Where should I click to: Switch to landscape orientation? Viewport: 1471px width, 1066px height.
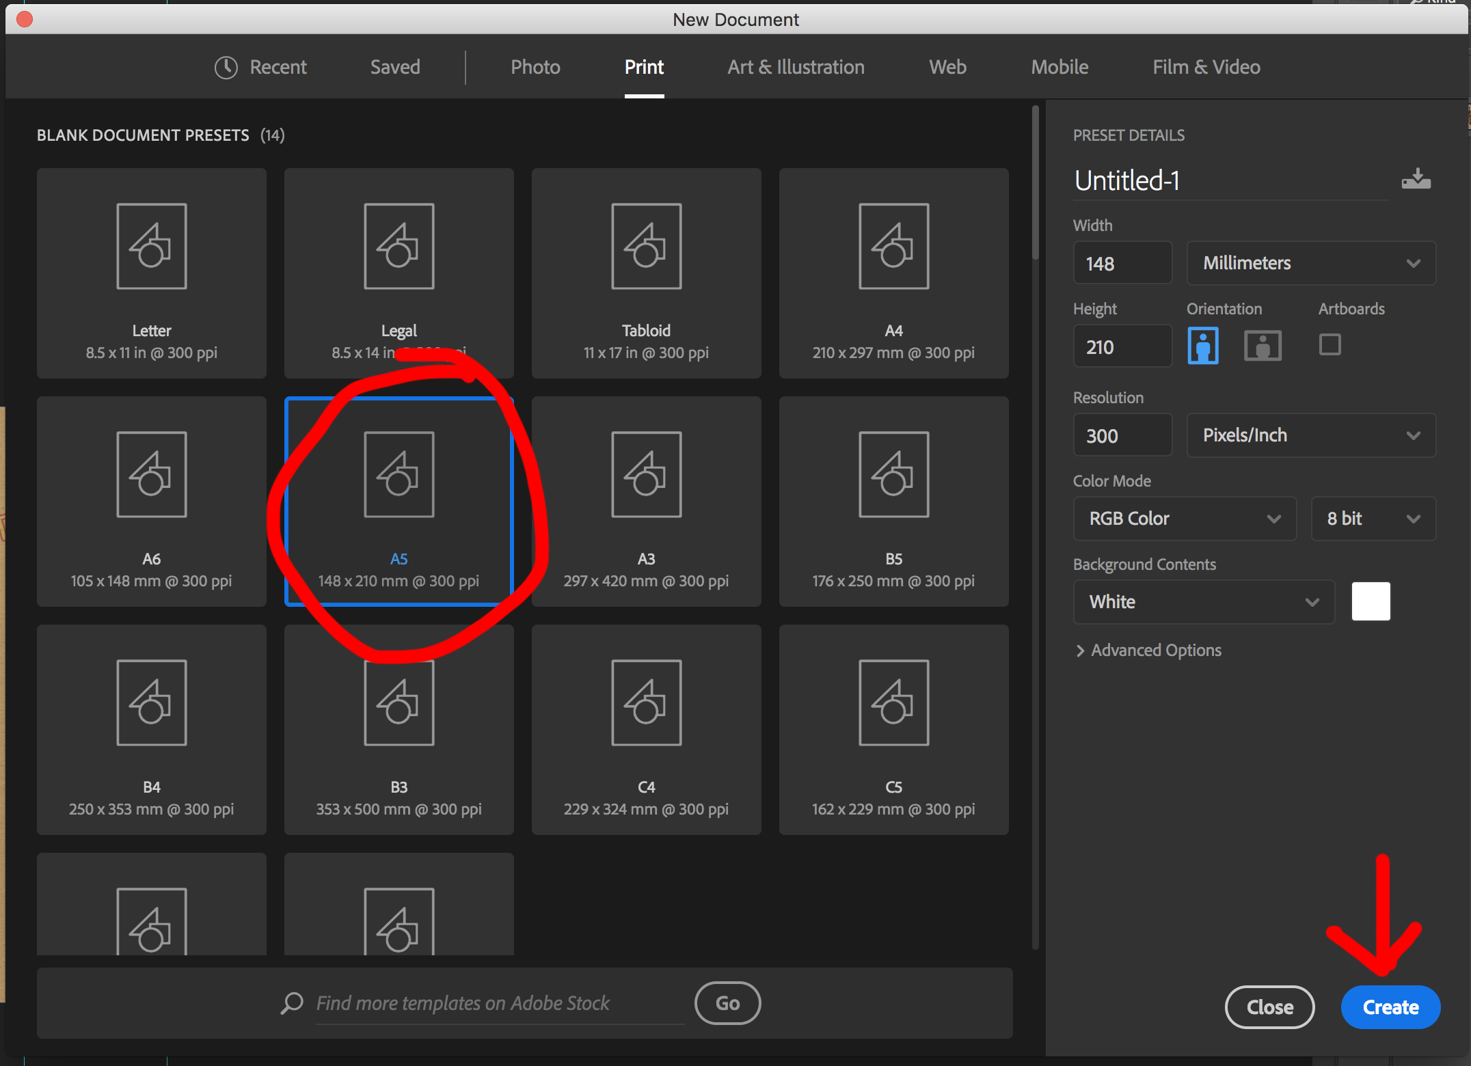(x=1263, y=346)
